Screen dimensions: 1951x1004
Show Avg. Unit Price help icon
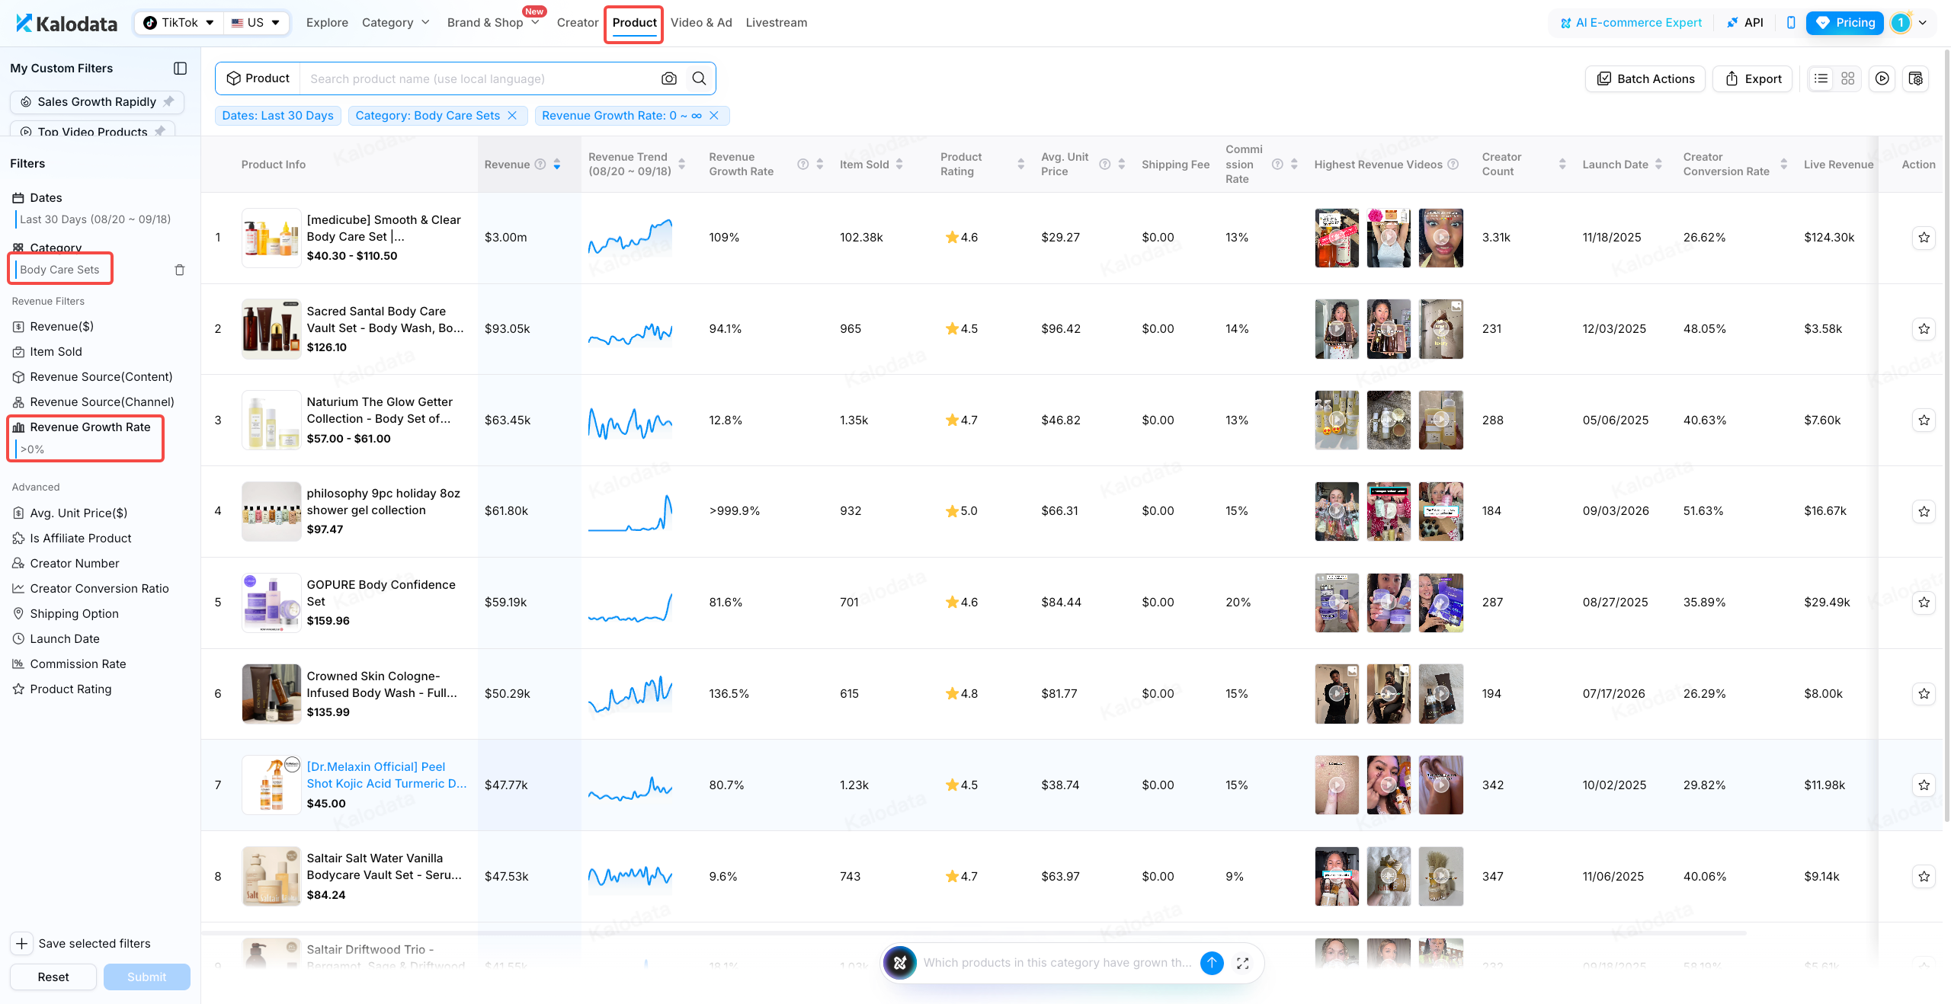pyautogui.click(x=1105, y=165)
